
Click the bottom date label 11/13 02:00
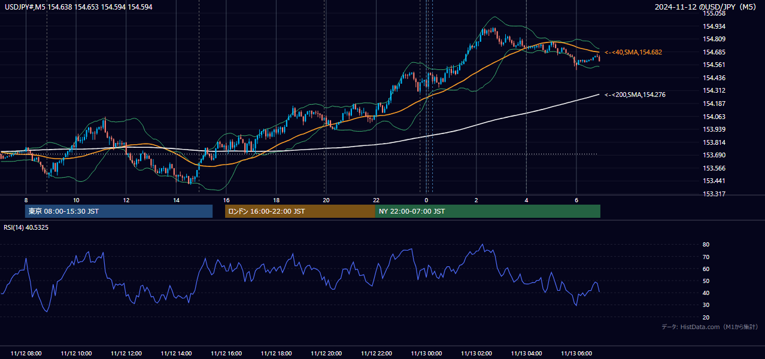[x=476, y=354]
